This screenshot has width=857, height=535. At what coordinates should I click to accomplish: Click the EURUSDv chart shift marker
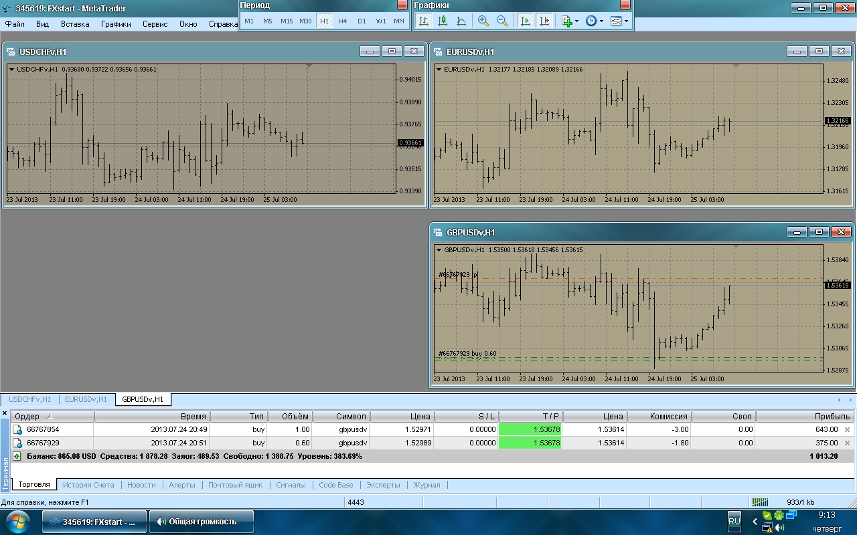[x=736, y=66]
